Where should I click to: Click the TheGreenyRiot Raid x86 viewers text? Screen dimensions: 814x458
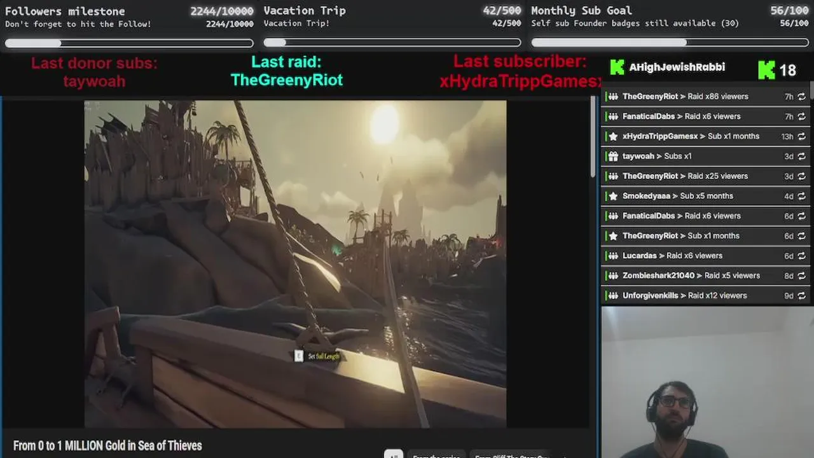[685, 97]
